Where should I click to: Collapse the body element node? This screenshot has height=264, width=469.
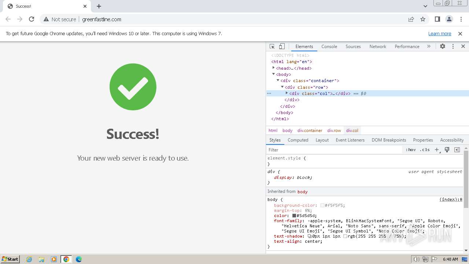point(273,74)
